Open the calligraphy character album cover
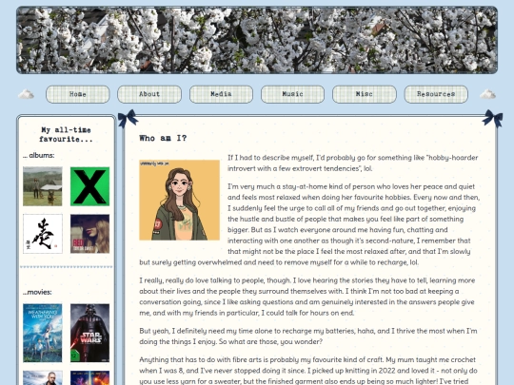The height and width of the screenshot is (385, 514). point(43,234)
